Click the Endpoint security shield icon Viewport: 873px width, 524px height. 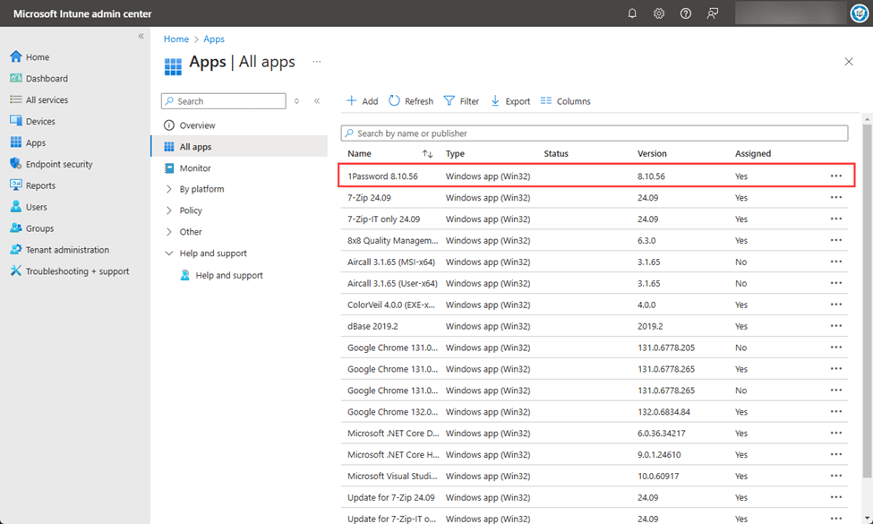coord(16,164)
